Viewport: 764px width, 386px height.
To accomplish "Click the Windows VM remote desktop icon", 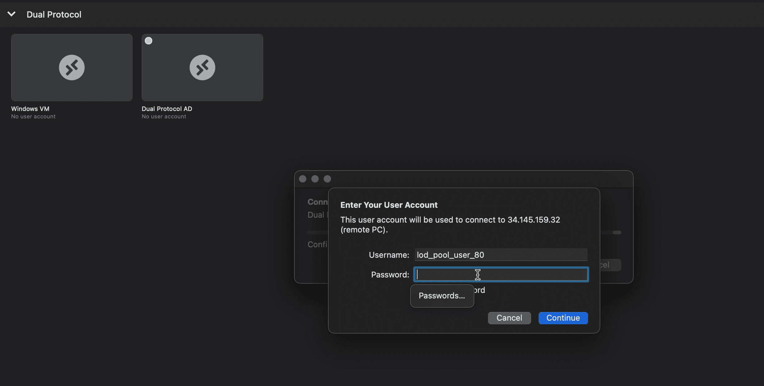I will click(72, 68).
